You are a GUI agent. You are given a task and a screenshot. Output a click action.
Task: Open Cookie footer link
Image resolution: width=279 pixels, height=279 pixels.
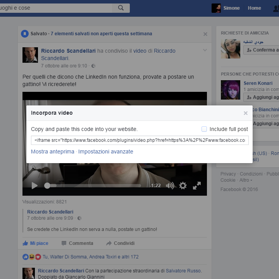[228, 180]
